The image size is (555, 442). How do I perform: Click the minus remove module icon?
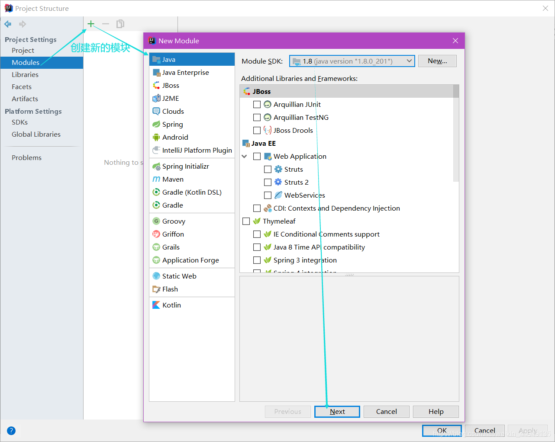(x=106, y=24)
